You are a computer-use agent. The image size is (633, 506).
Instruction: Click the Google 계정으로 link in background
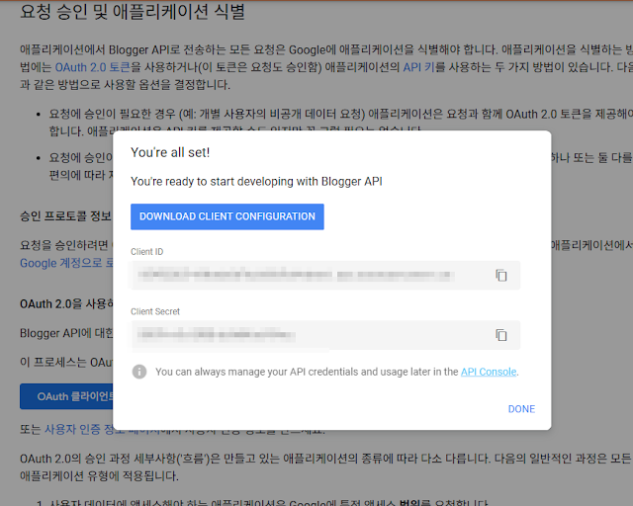click(66, 263)
